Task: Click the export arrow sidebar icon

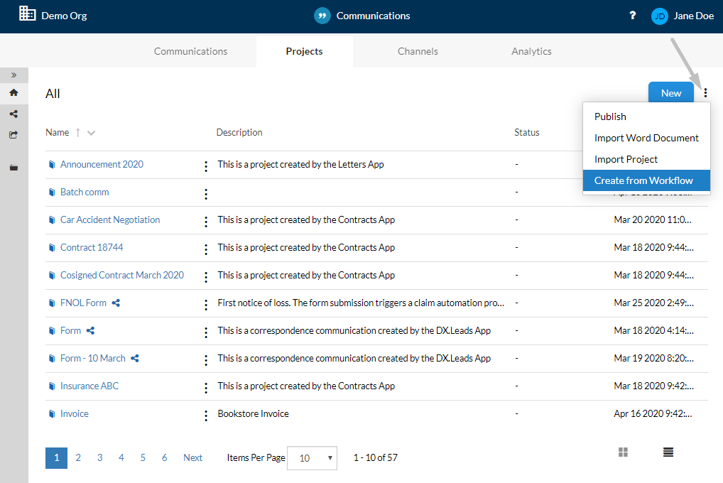Action: tap(13, 135)
